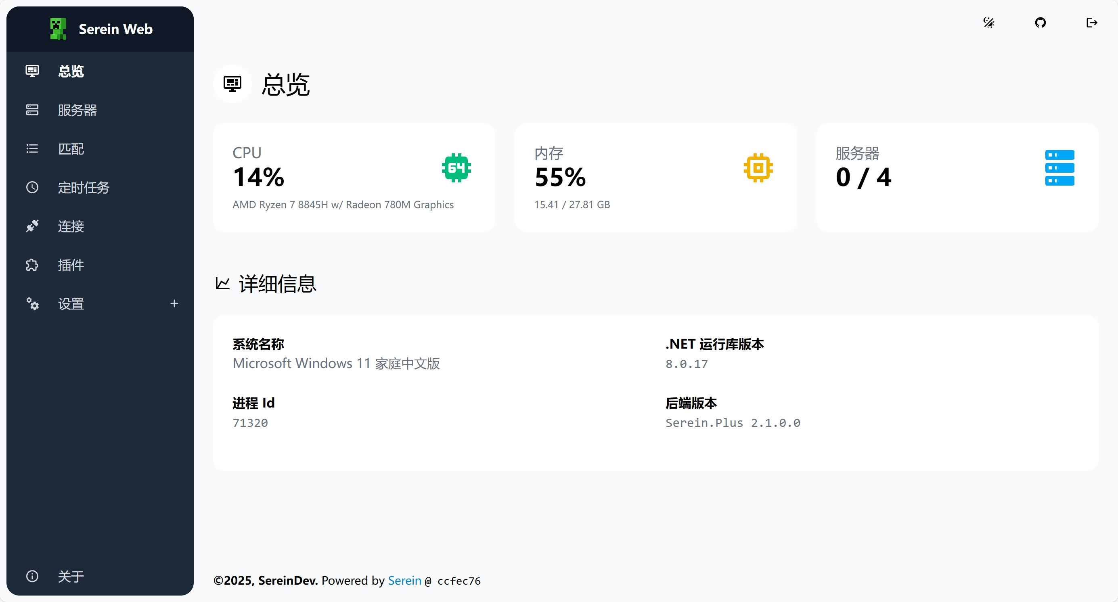This screenshot has width=1118, height=602.
Task: Open the 设置 sidebar entry
Action: pyautogui.click(x=100, y=303)
